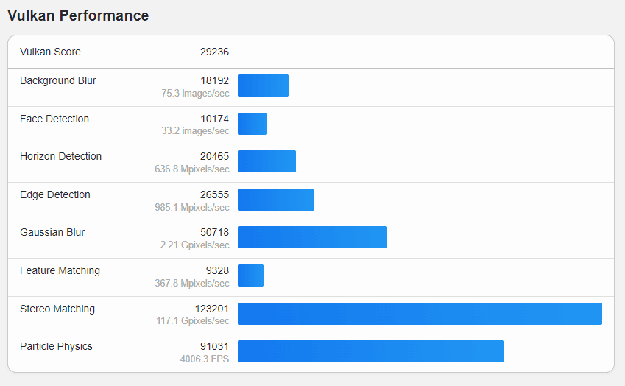Click the Horizon Detection score 20465
The height and width of the screenshot is (386, 625).
point(214,156)
